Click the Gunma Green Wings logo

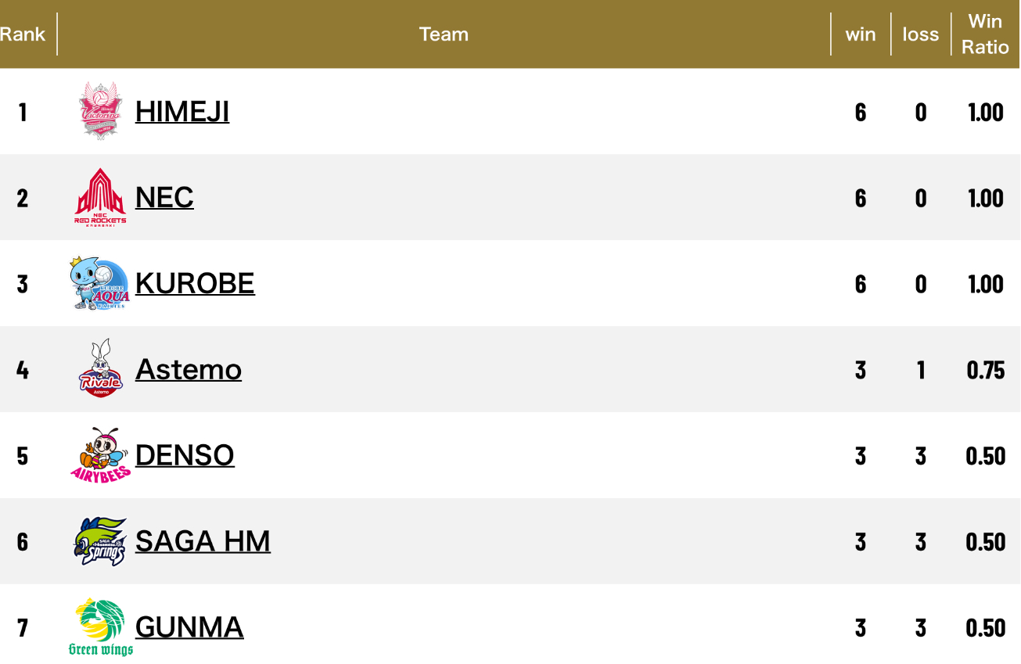pyautogui.click(x=101, y=626)
